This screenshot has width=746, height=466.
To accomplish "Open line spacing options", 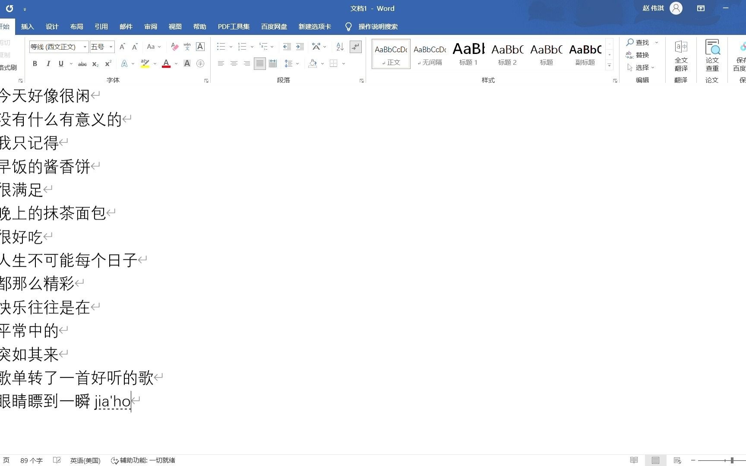I will point(288,64).
